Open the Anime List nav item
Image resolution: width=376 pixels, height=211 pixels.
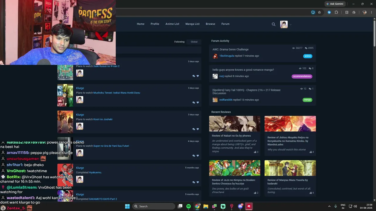(172, 24)
